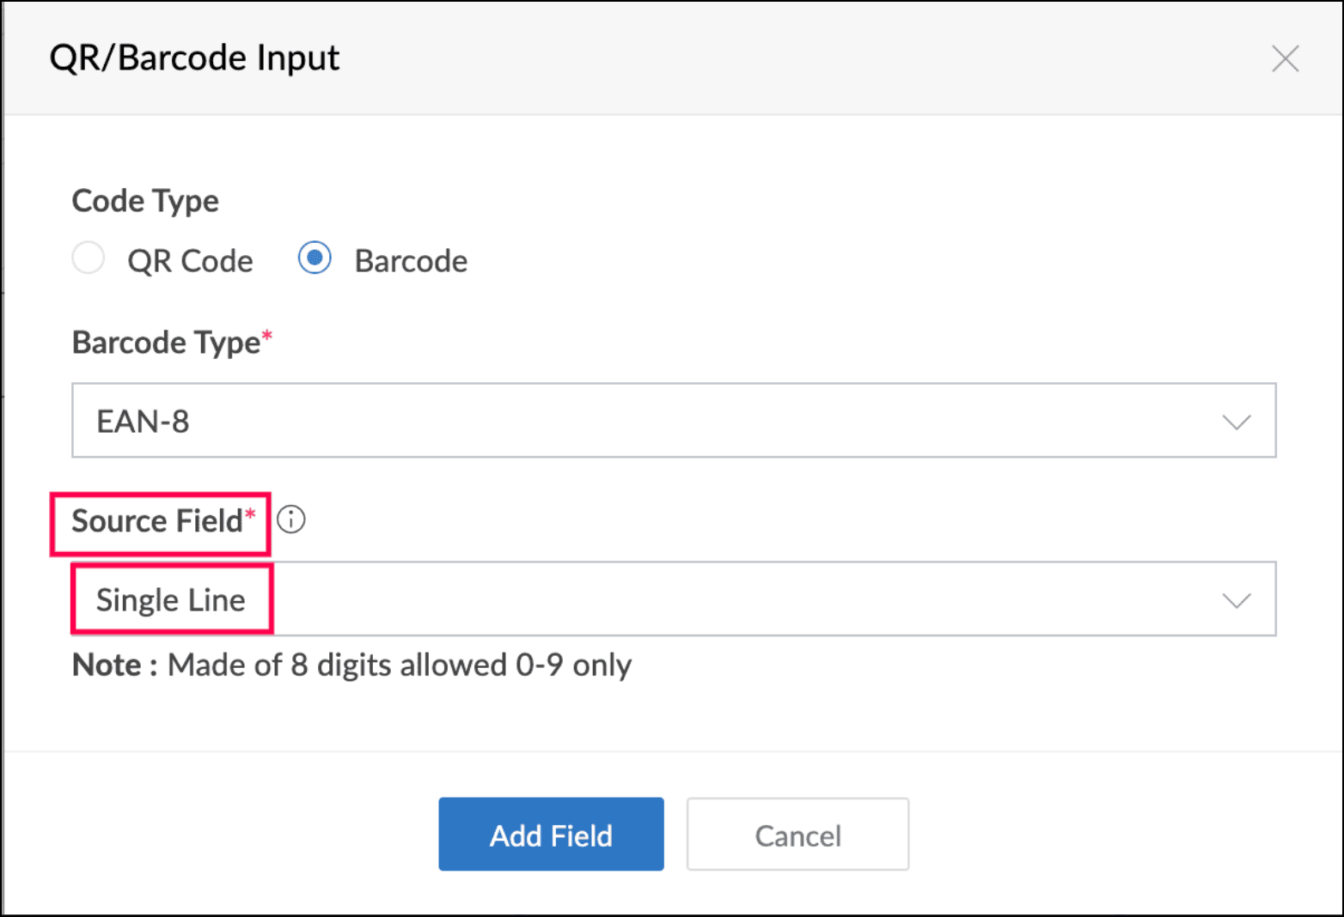Screen dimensions: 1344x917
Task: Click the Barcode Type field label
Action: pos(166,343)
